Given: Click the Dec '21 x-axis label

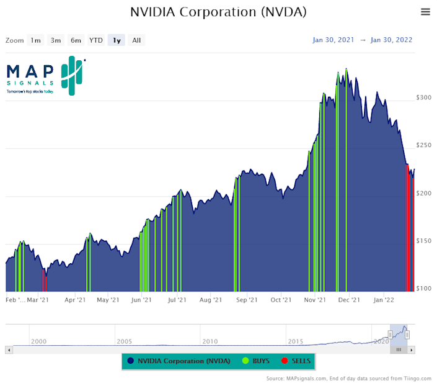Looking at the screenshot, I should tap(349, 300).
